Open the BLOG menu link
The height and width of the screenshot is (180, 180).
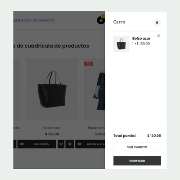(x=37, y=20)
